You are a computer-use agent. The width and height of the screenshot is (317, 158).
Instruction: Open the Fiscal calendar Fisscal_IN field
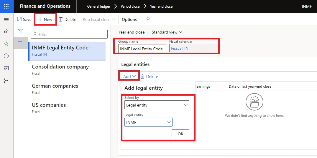click(x=193, y=48)
